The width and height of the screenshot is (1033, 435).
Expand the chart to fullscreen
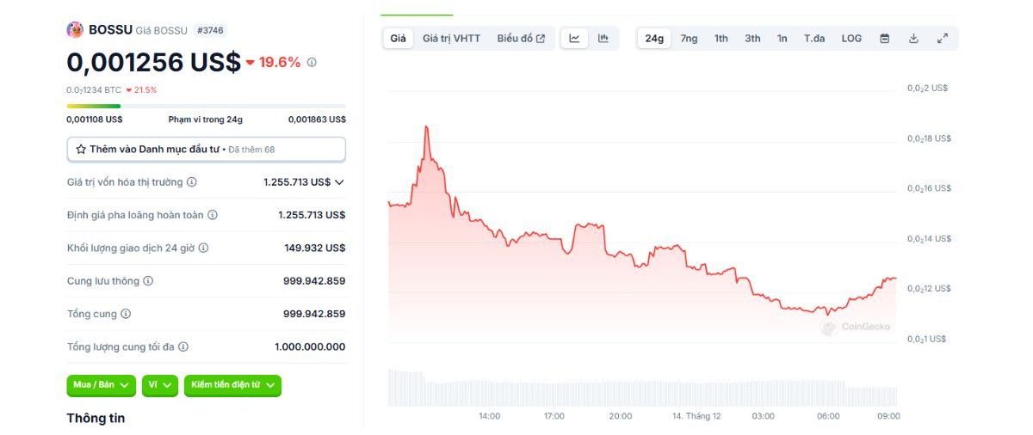pos(943,39)
